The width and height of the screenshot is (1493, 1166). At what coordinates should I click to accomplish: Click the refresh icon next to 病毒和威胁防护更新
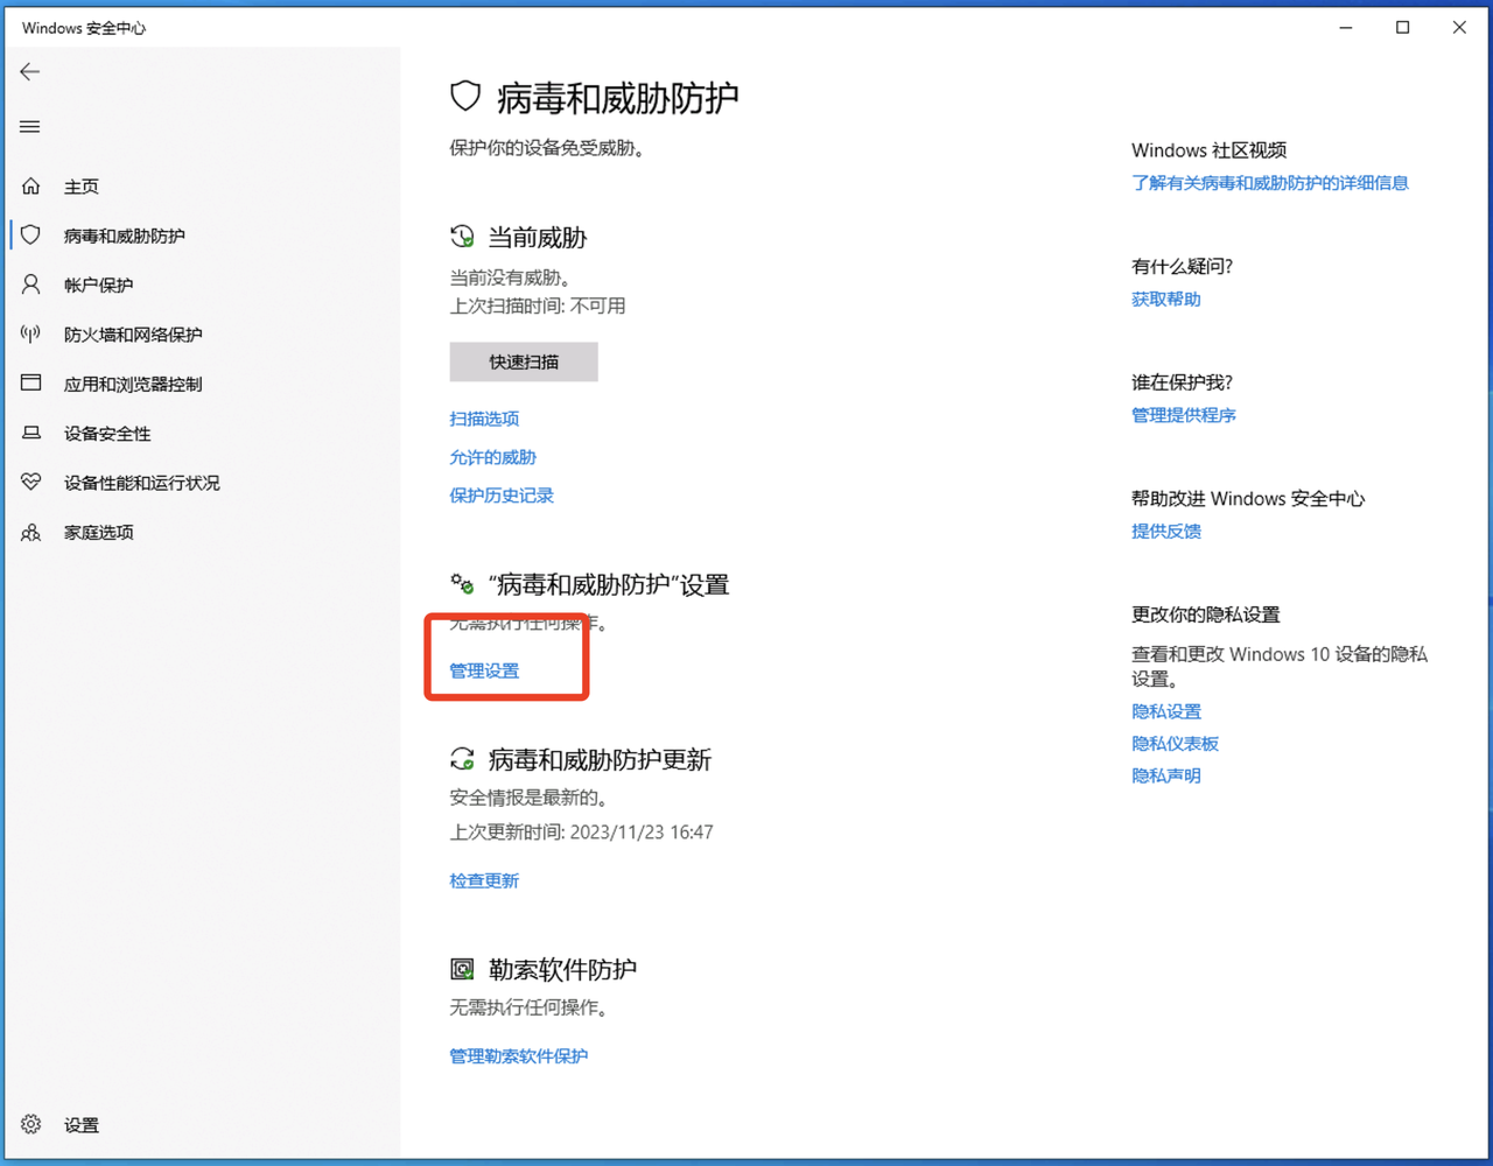click(462, 758)
